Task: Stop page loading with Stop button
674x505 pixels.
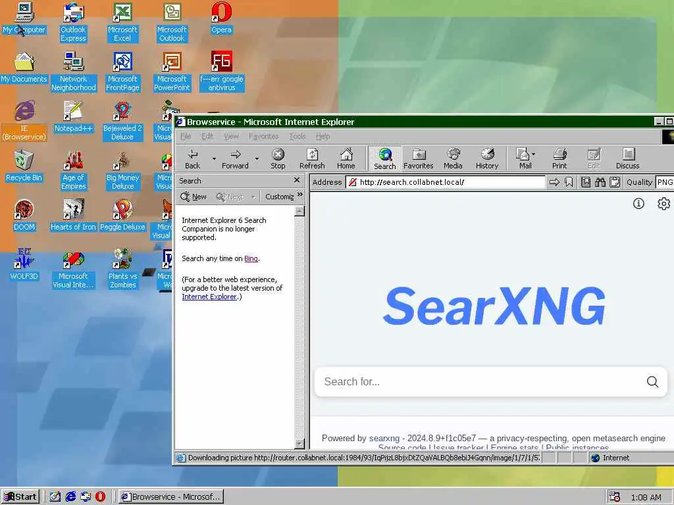Action: pos(278,159)
